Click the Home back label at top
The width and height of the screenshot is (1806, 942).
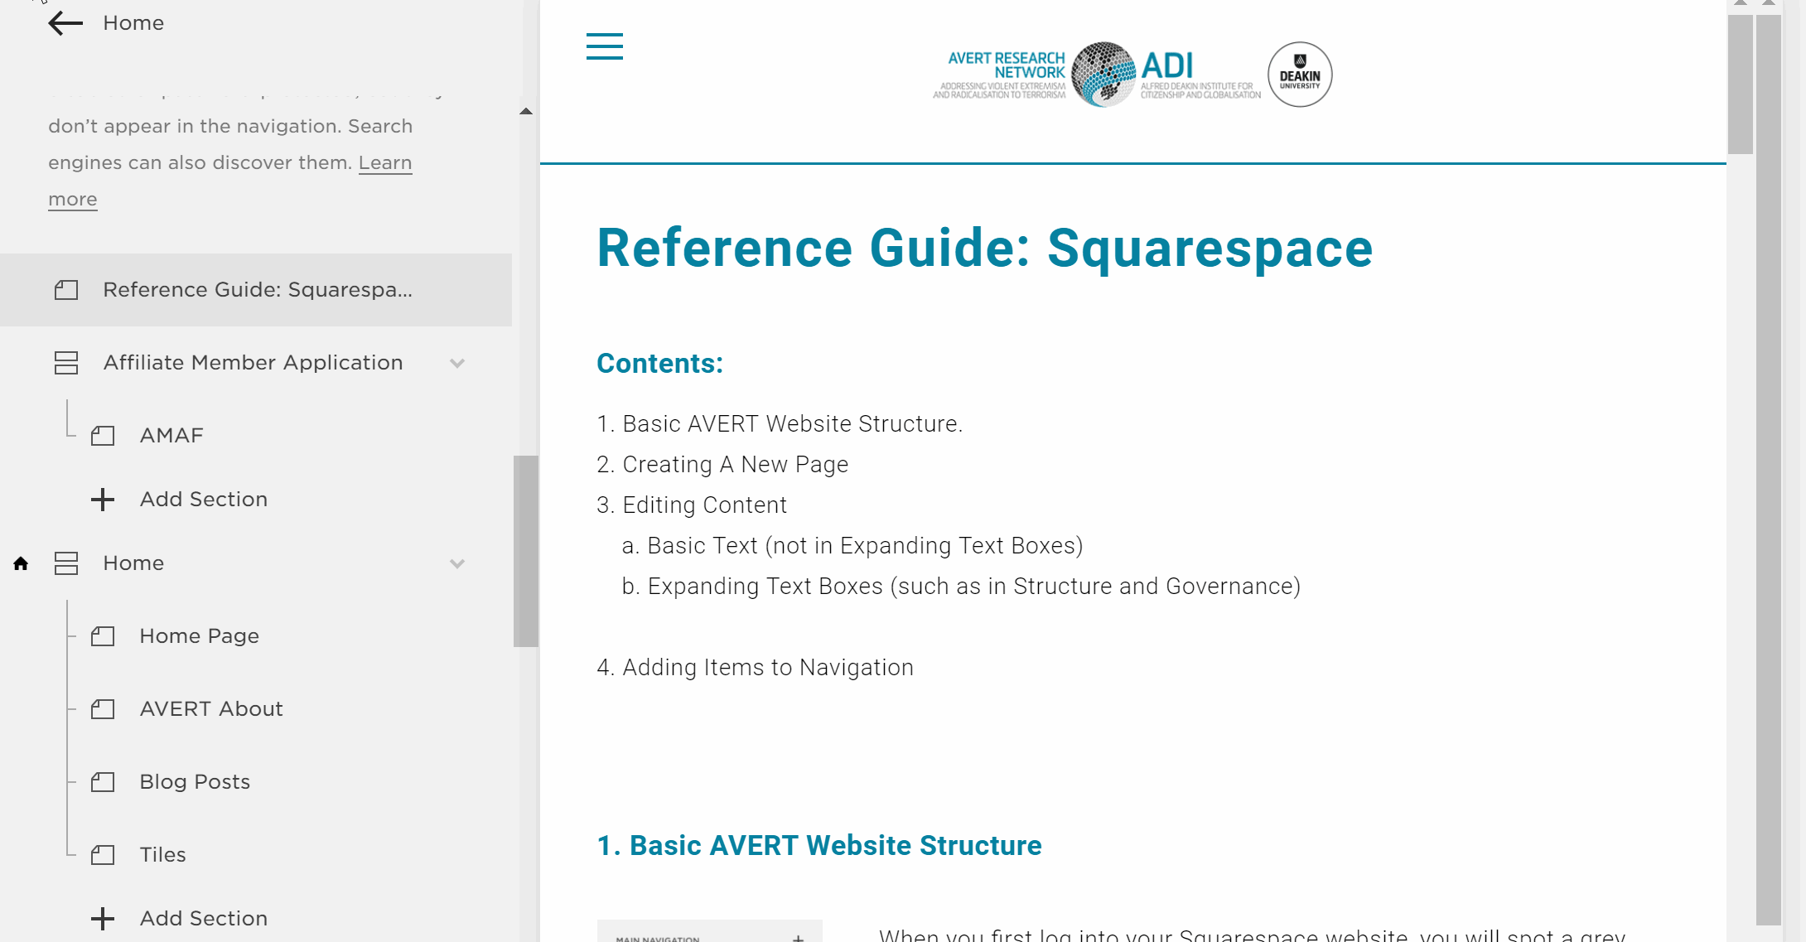tap(133, 23)
